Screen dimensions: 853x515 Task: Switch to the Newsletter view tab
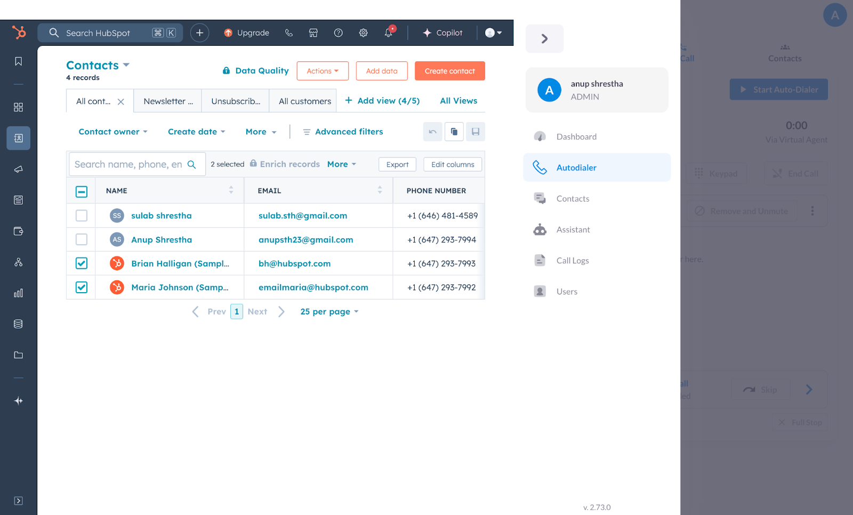(x=168, y=101)
